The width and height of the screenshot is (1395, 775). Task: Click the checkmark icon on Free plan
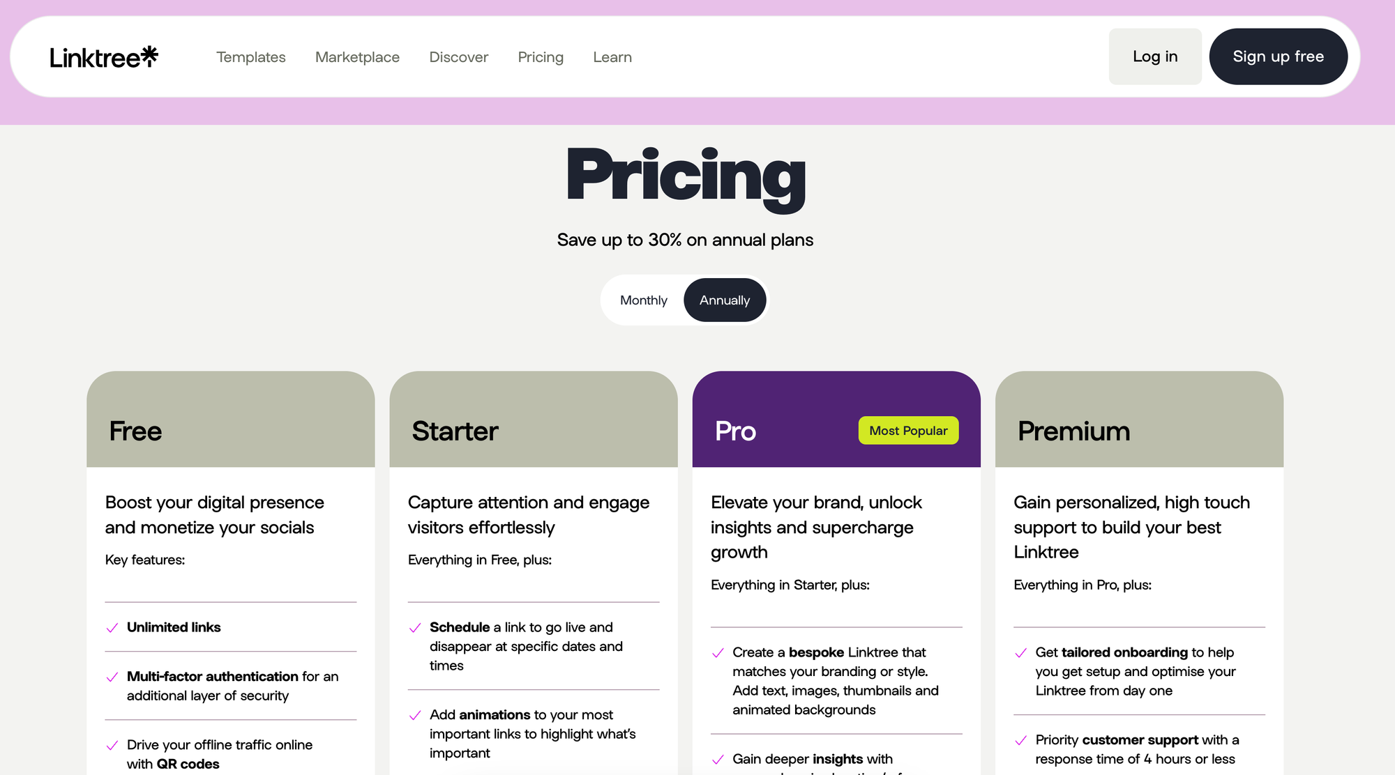coord(113,627)
